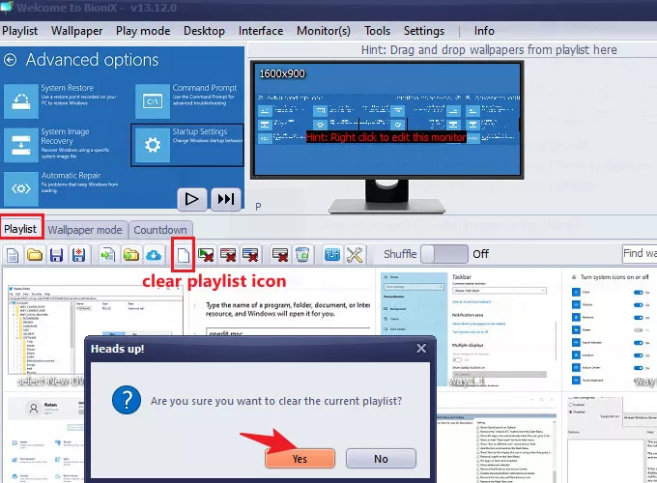
Task: Open the Play mode menu
Action: click(x=143, y=31)
